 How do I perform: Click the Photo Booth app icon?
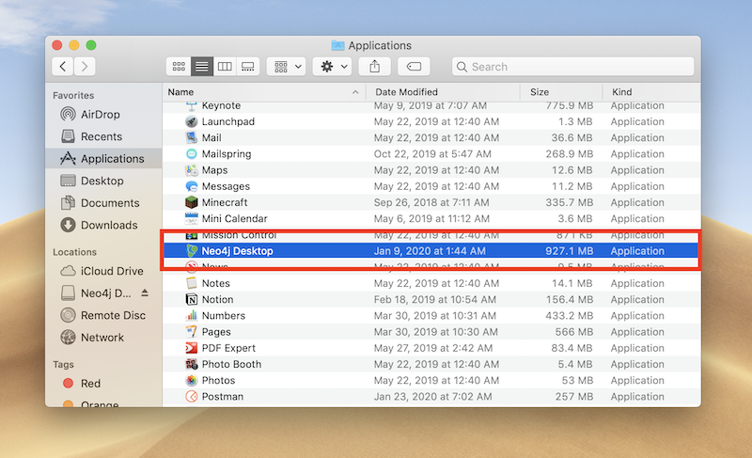click(192, 364)
